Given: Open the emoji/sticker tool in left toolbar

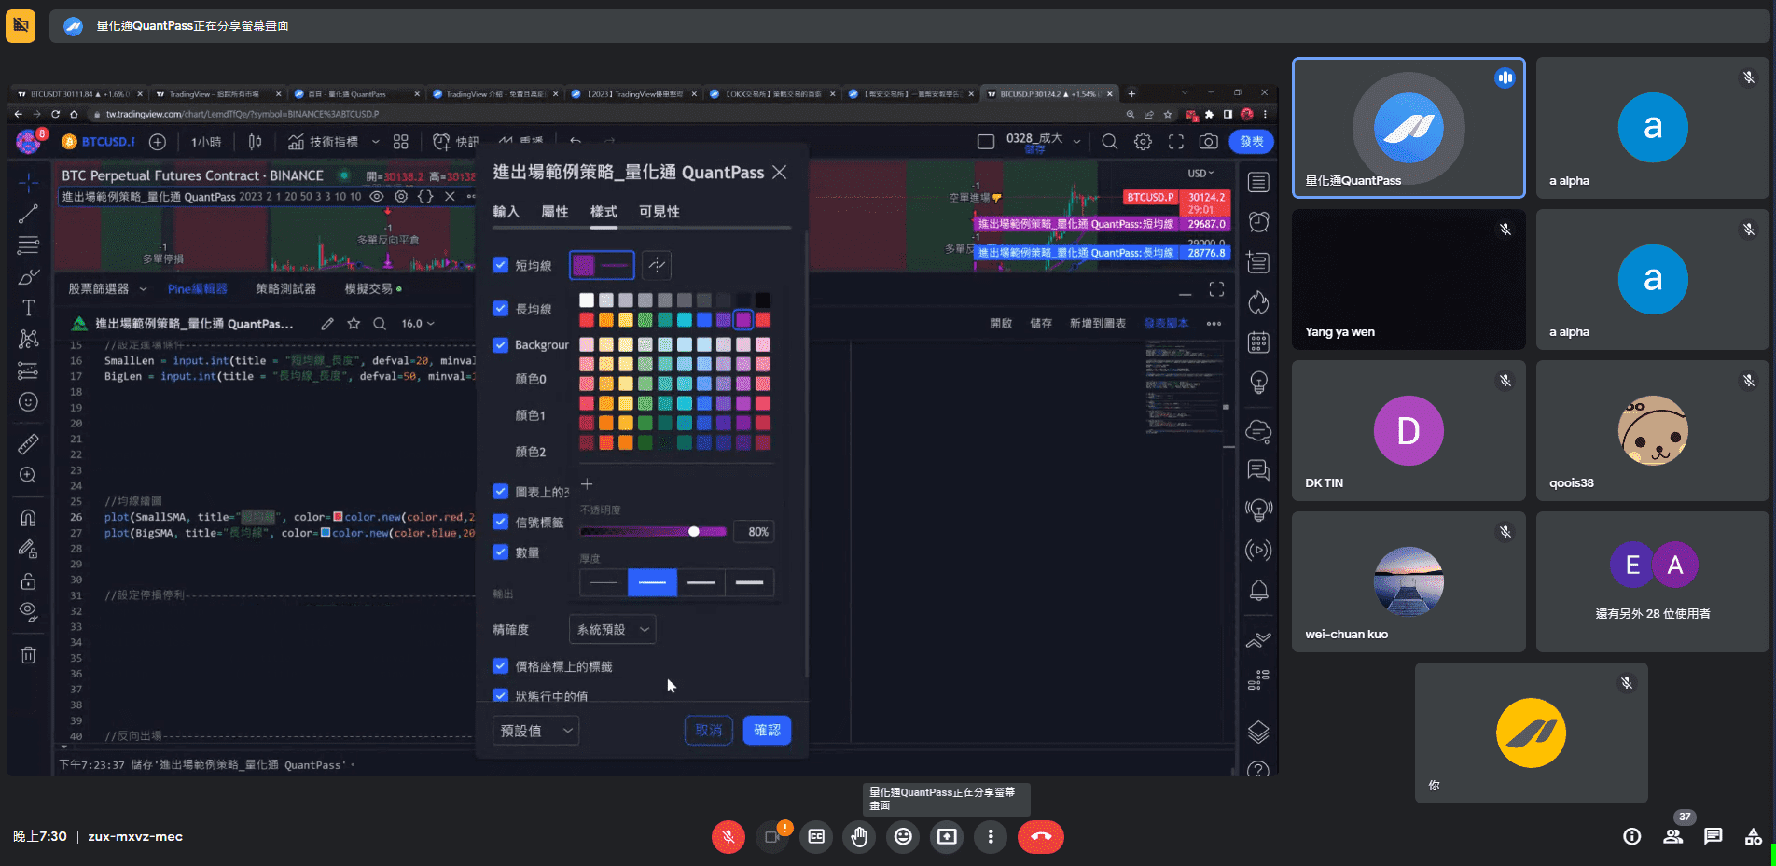Looking at the screenshot, I should (28, 401).
